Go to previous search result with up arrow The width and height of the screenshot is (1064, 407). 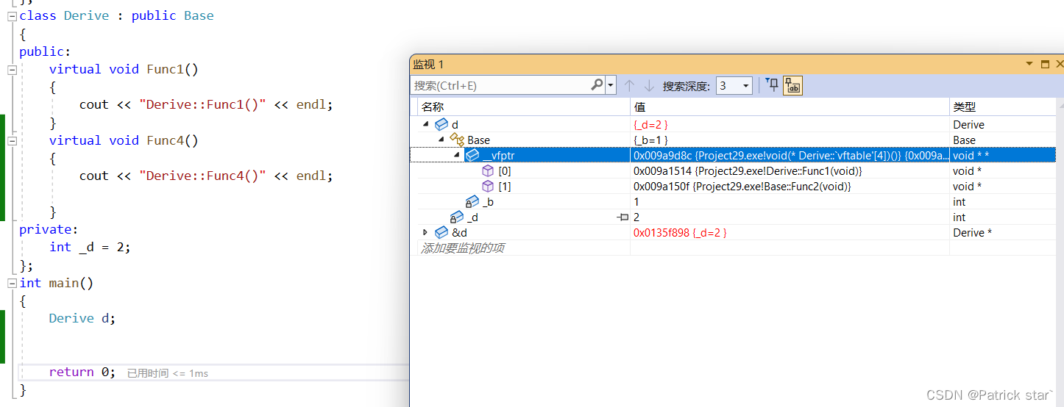[629, 85]
